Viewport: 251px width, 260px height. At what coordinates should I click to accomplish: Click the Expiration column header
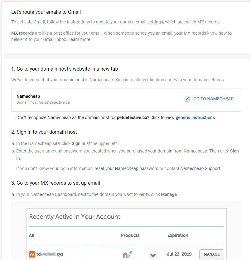point(178,235)
